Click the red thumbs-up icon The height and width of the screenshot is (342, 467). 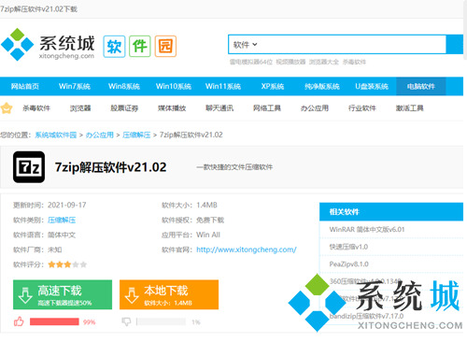tap(19, 321)
